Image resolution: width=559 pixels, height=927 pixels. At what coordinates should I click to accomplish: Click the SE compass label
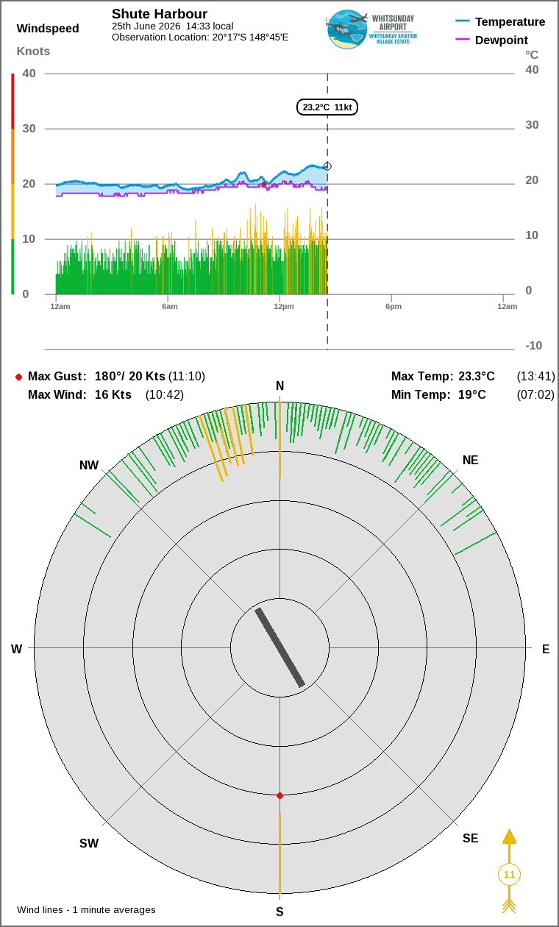coord(471,838)
